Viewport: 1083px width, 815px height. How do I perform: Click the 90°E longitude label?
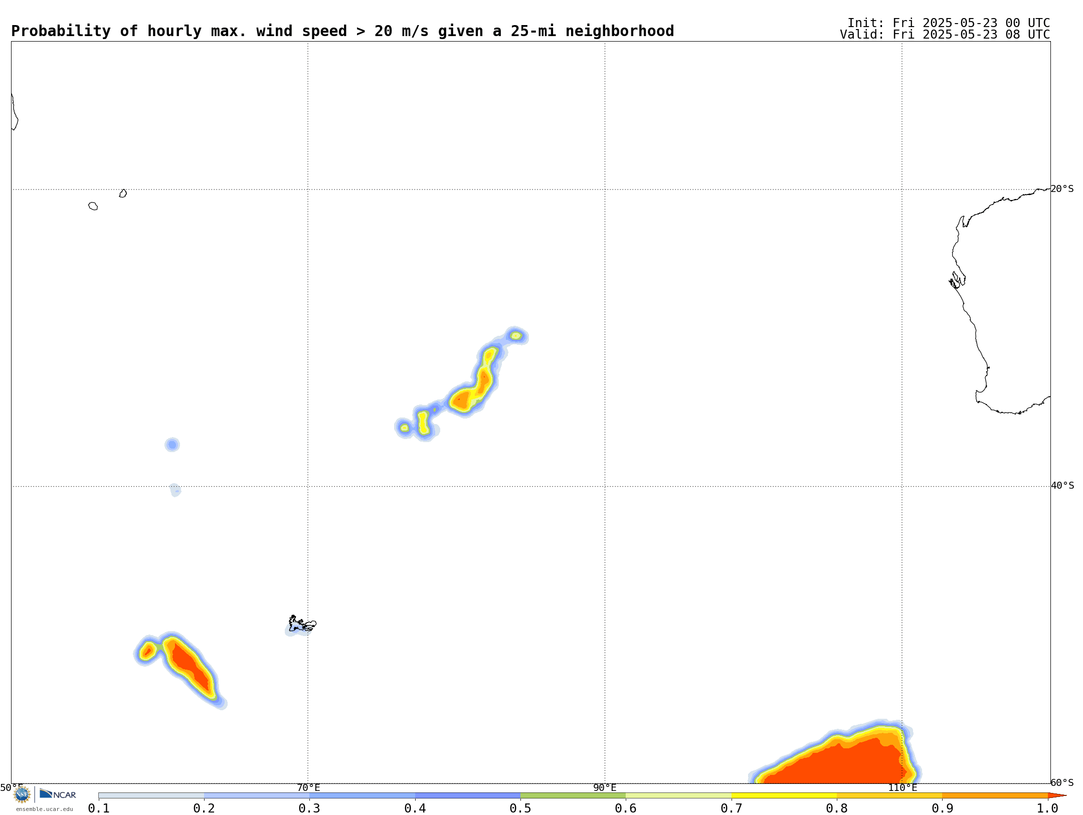(x=605, y=788)
